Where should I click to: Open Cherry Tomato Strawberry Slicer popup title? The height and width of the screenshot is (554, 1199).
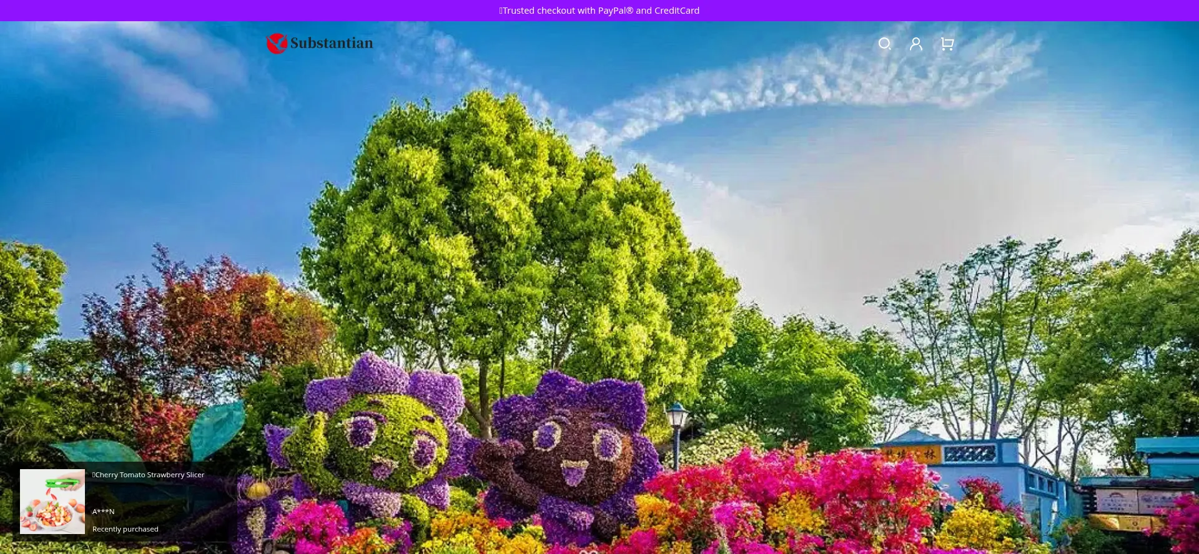(x=149, y=475)
